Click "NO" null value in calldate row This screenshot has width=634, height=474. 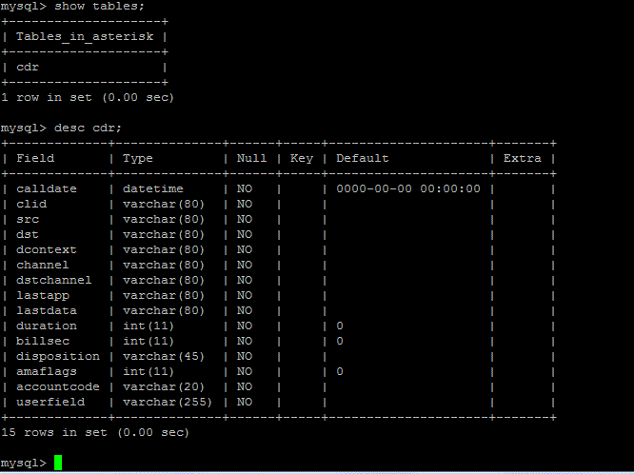pos(245,188)
